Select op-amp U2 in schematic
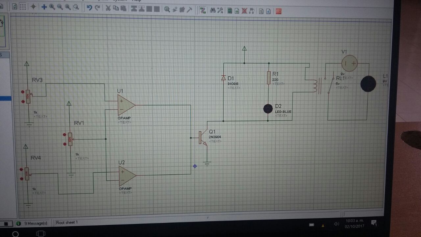The width and height of the screenshot is (421, 237). click(127, 175)
